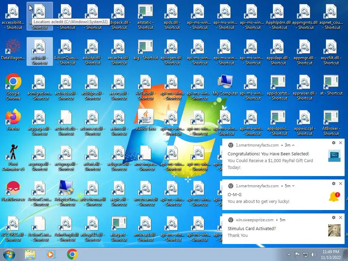Open the Windows Start menu orb
This screenshot has height=261, width=348.
coord(9,254)
